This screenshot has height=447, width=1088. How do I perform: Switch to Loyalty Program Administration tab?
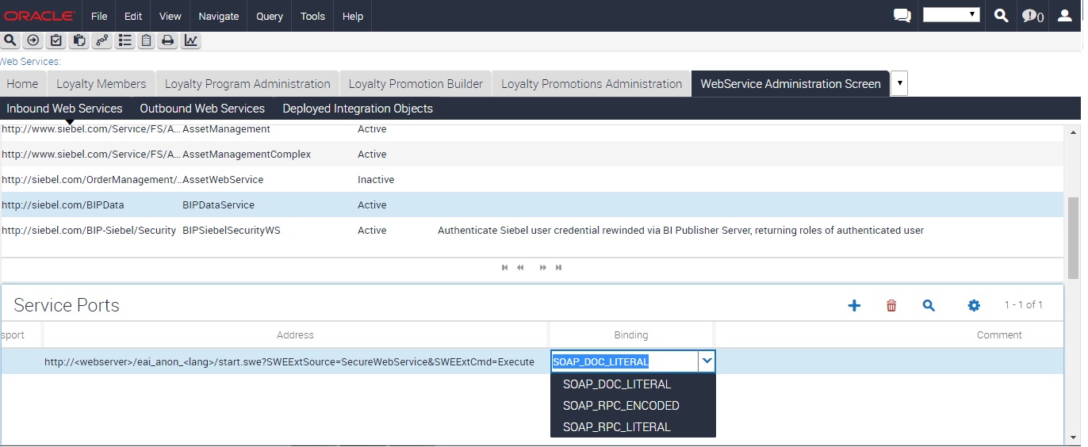pyautogui.click(x=247, y=84)
